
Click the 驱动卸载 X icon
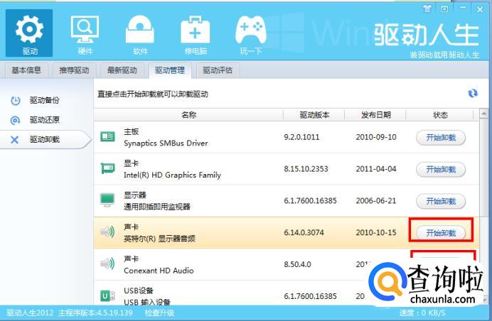(14, 140)
